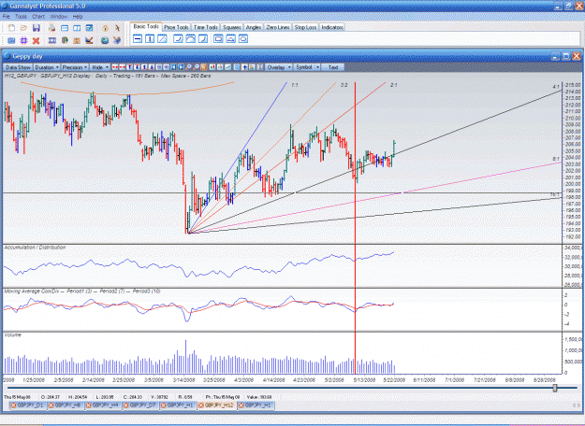Click the Open folder icon
Viewport: 585px width, 426px height.
click(x=24, y=28)
